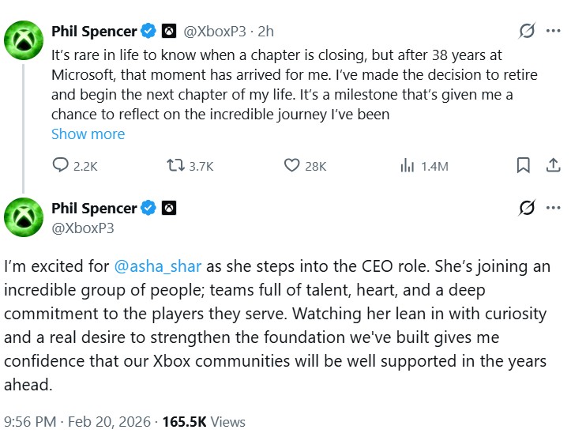Image resolution: width=571 pixels, height=437 pixels.
Task: Expand the tweet with Show more
Action: coord(88,134)
